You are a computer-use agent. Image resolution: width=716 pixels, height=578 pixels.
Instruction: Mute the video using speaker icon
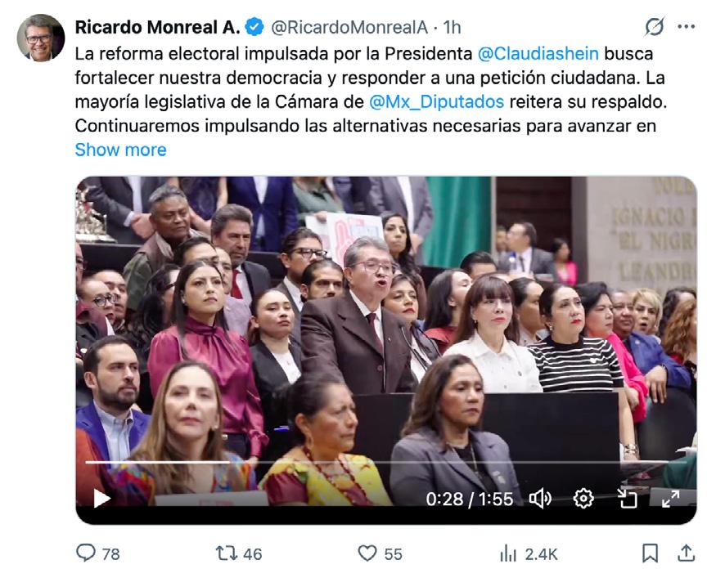pos(540,499)
